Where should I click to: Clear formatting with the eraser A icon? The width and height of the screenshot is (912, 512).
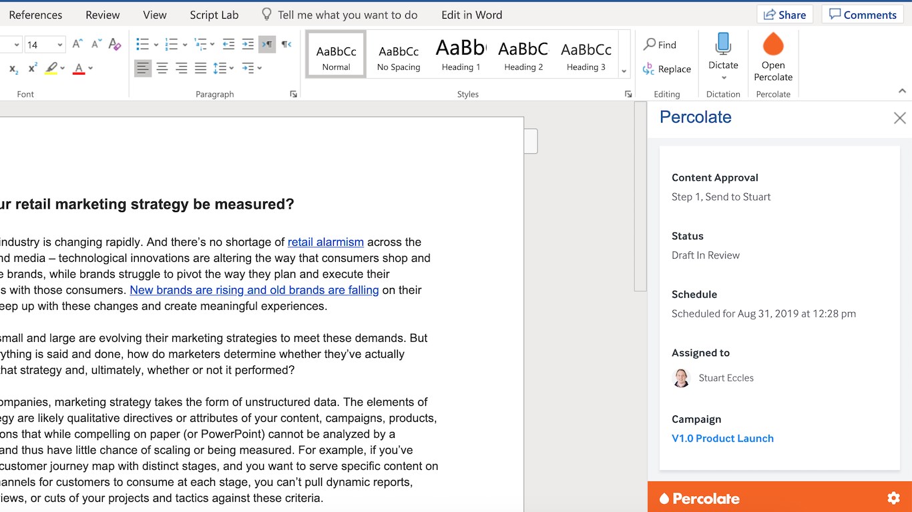[114, 44]
